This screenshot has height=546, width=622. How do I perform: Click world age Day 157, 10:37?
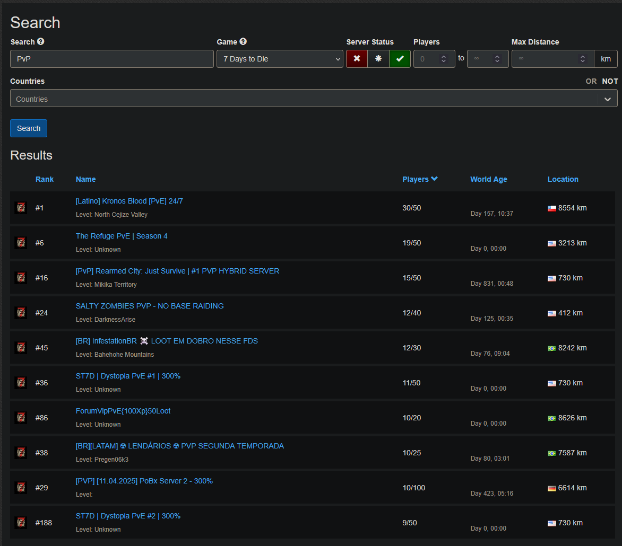(x=492, y=213)
